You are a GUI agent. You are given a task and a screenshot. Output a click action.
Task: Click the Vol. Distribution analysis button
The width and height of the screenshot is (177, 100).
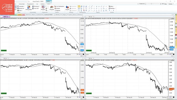(x=59, y=6)
